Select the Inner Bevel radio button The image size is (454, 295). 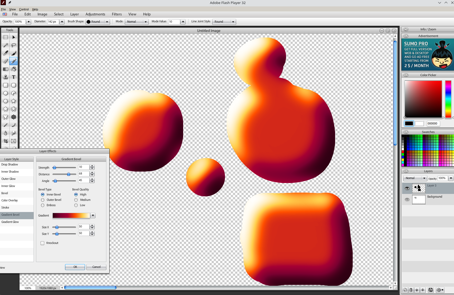43,194
